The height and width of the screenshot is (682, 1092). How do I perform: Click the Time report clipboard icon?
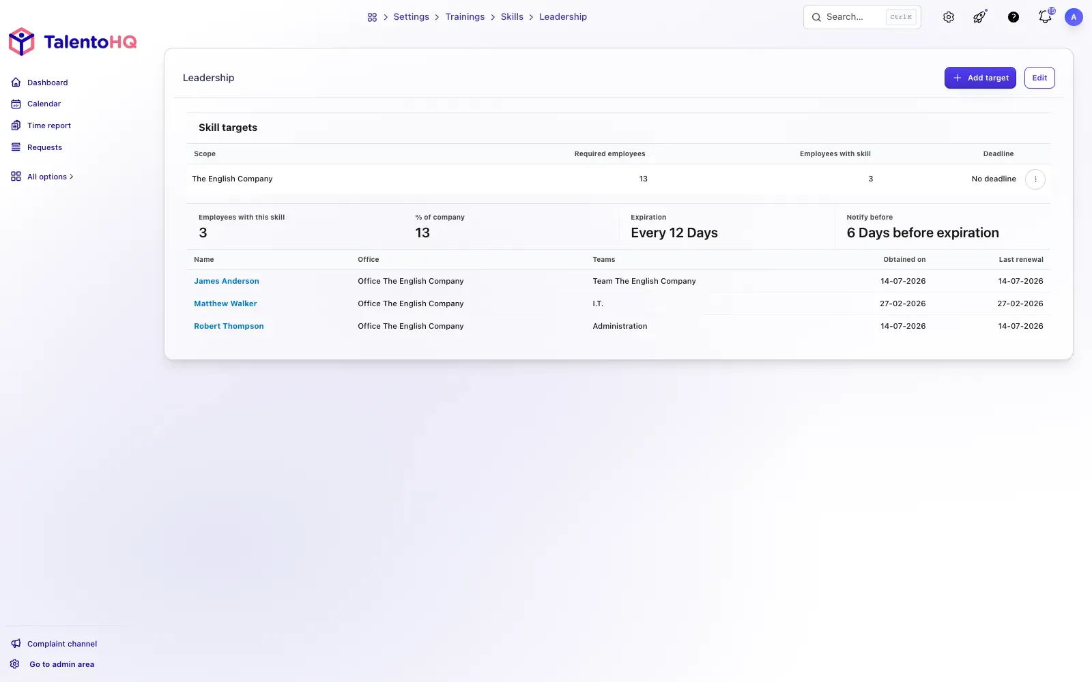[16, 125]
